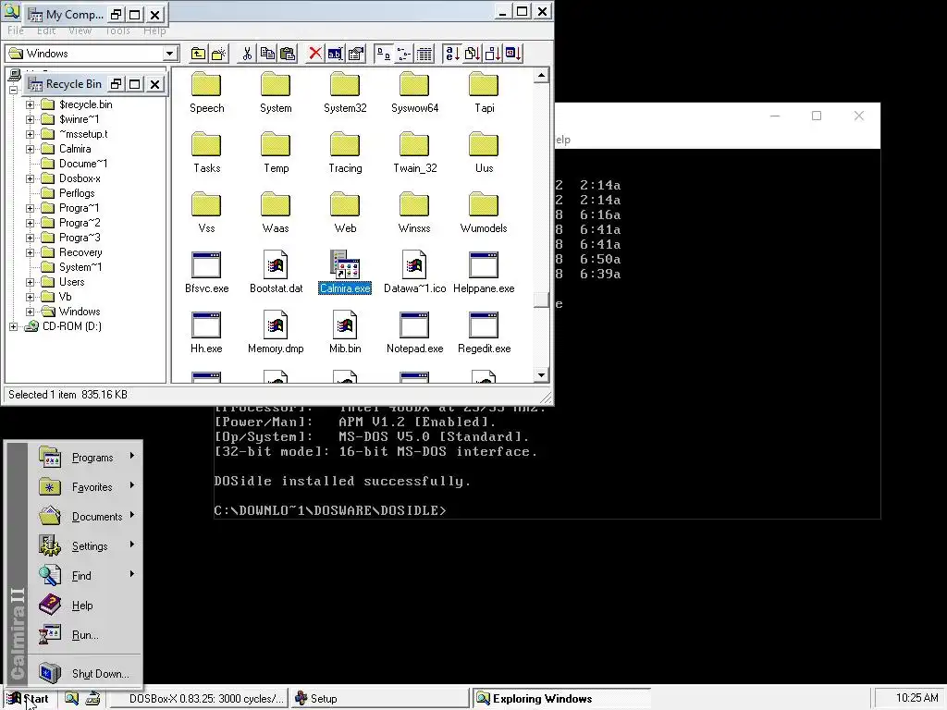Open the File menu in explorer
947x710 pixels.
click(x=16, y=31)
